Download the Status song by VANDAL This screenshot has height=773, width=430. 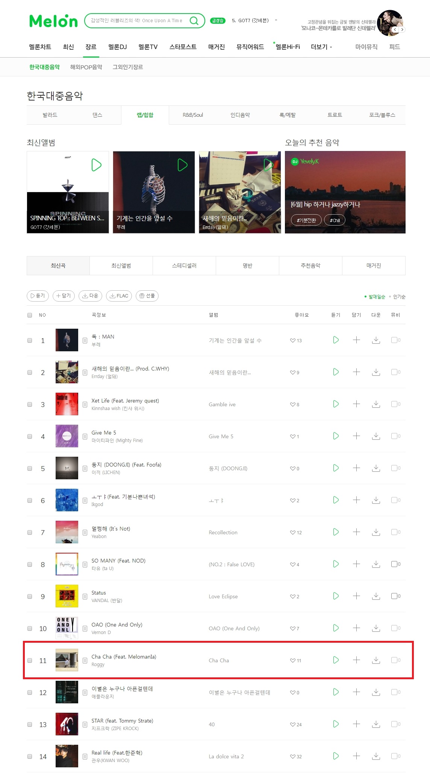(x=376, y=596)
